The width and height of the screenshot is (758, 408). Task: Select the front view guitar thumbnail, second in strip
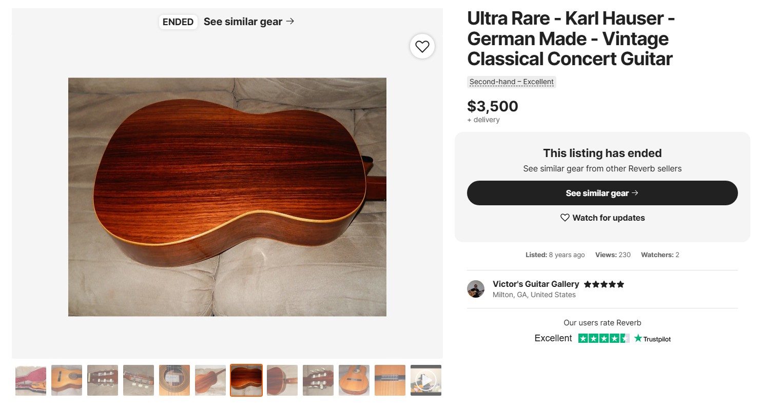tap(67, 380)
